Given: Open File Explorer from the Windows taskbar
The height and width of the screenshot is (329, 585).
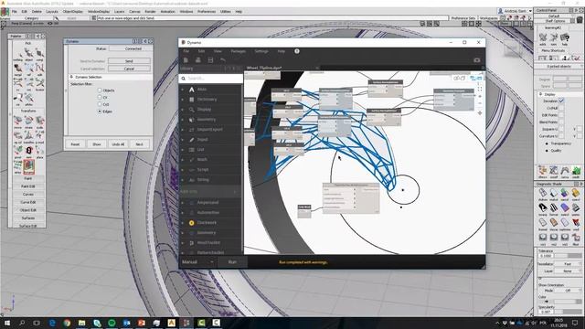Looking at the screenshot, I should click(x=81, y=323).
